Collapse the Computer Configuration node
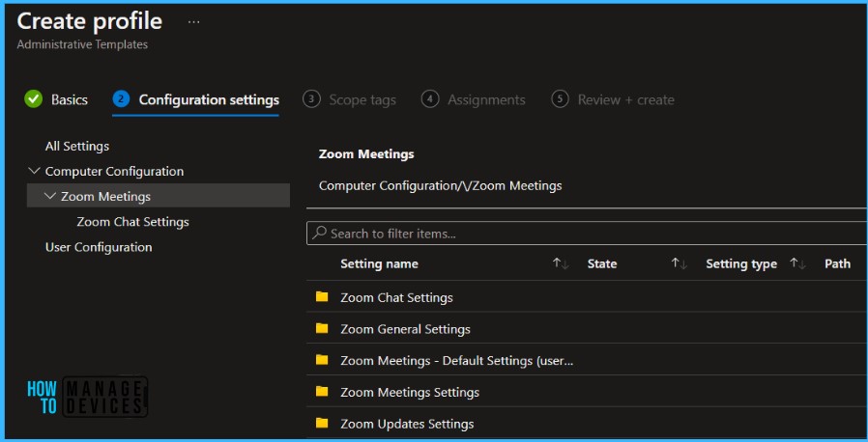Viewport: 868px width, 442px height. 34,171
